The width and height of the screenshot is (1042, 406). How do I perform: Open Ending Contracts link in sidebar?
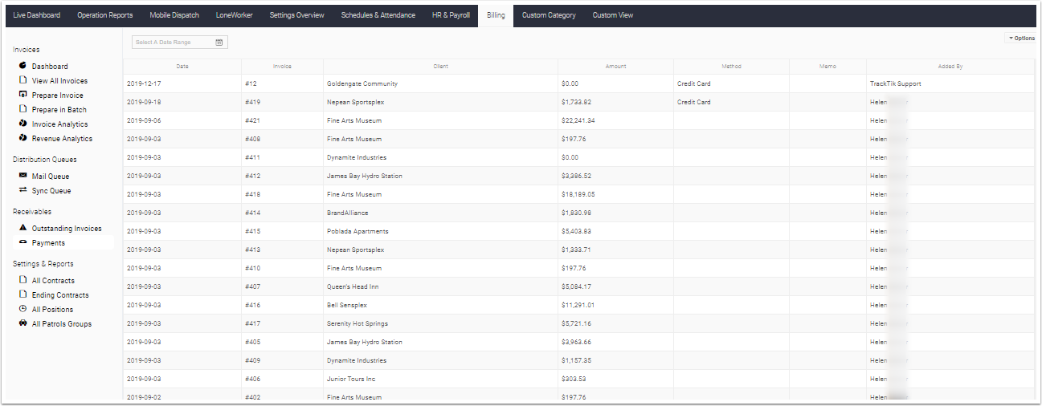(60, 295)
